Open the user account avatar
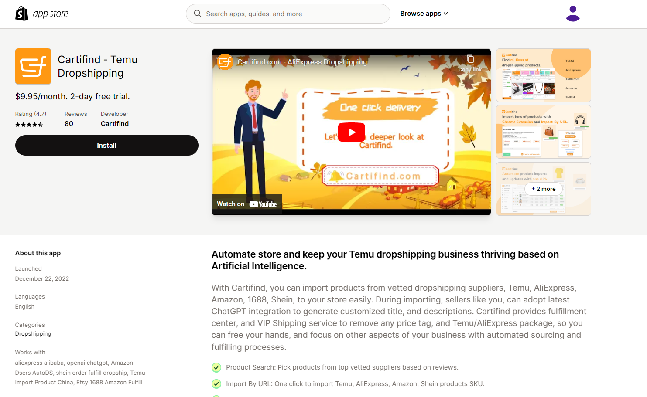Viewport: 647px width, 397px height. [x=572, y=14]
